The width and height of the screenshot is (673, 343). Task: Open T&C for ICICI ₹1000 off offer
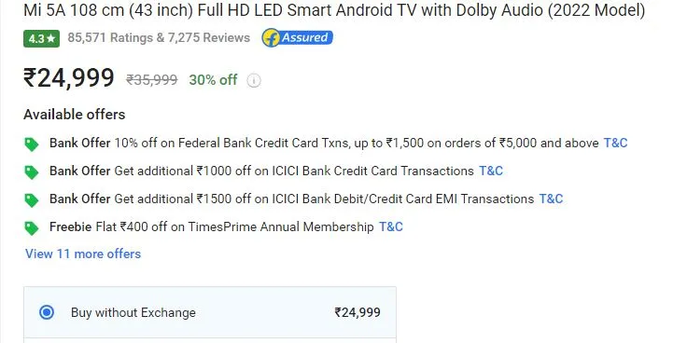pyautogui.click(x=491, y=171)
